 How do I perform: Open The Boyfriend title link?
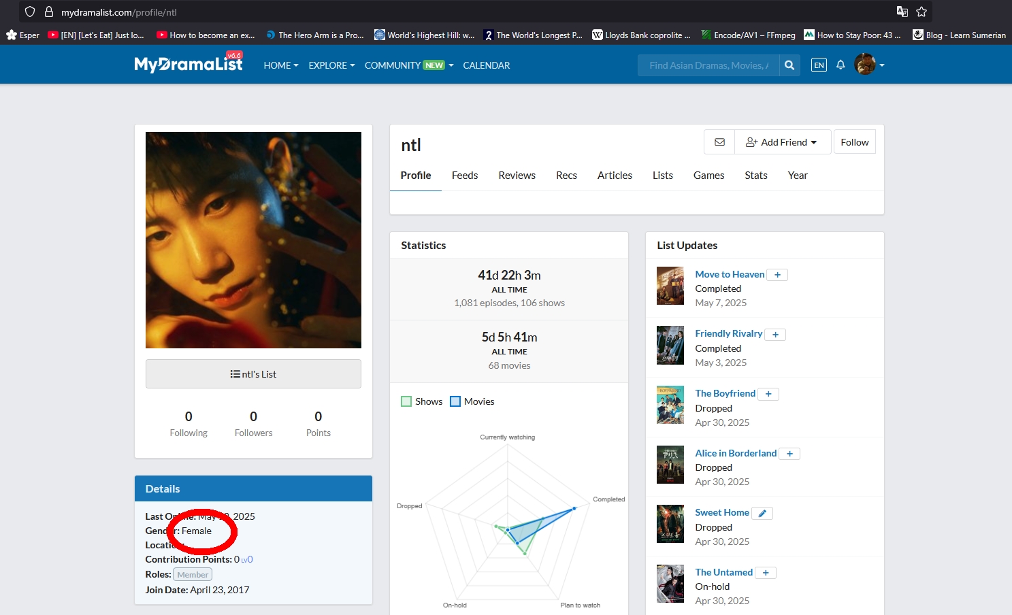(725, 393)
